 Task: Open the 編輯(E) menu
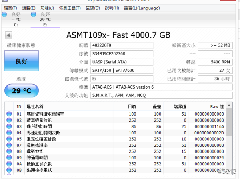[x=28, y=8]
